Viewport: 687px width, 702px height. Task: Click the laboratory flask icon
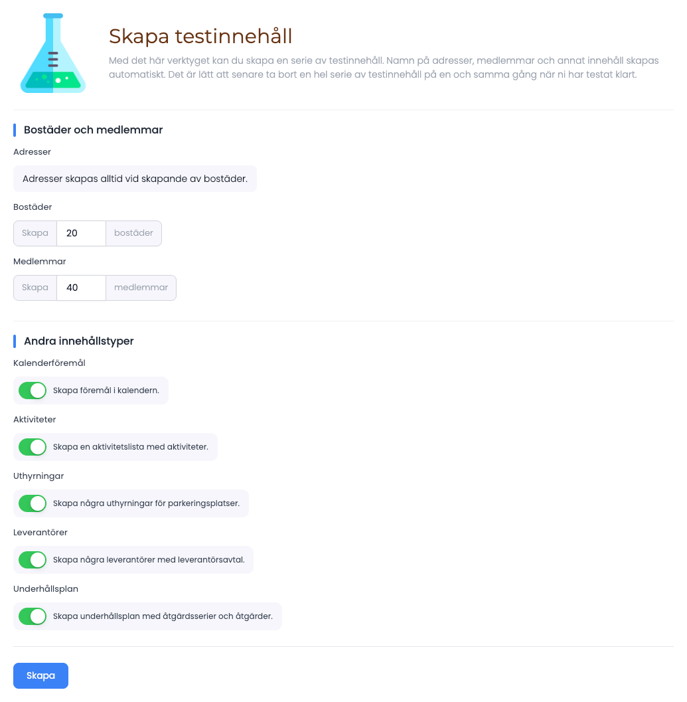(53, 53)
